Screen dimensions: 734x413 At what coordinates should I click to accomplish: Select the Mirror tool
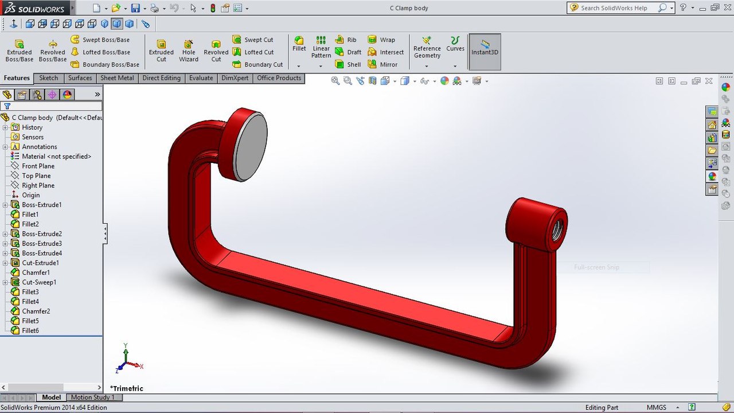[x=383, y=64]
